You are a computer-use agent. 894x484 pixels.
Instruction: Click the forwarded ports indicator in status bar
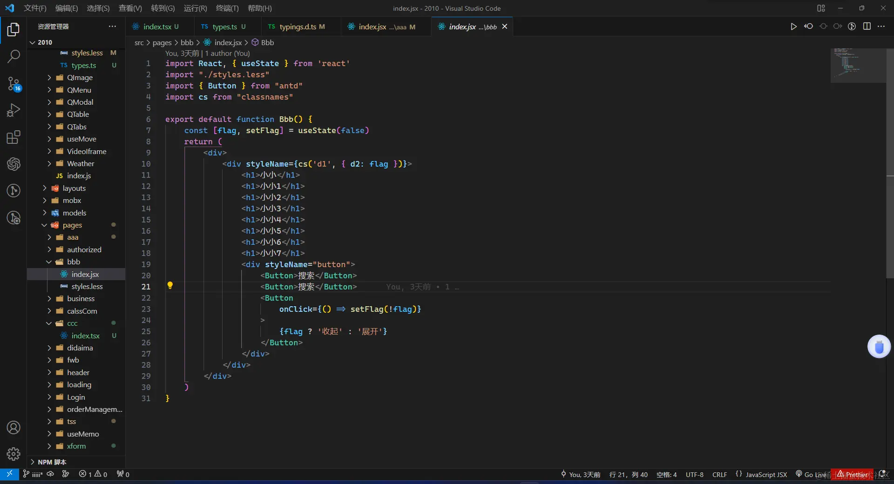pyautogui.click(x=123, y=474)
